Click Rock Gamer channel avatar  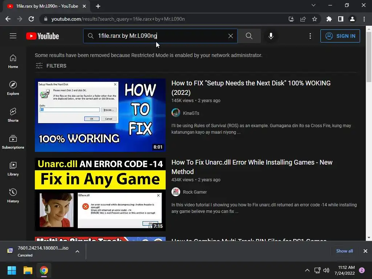point(176,192)
